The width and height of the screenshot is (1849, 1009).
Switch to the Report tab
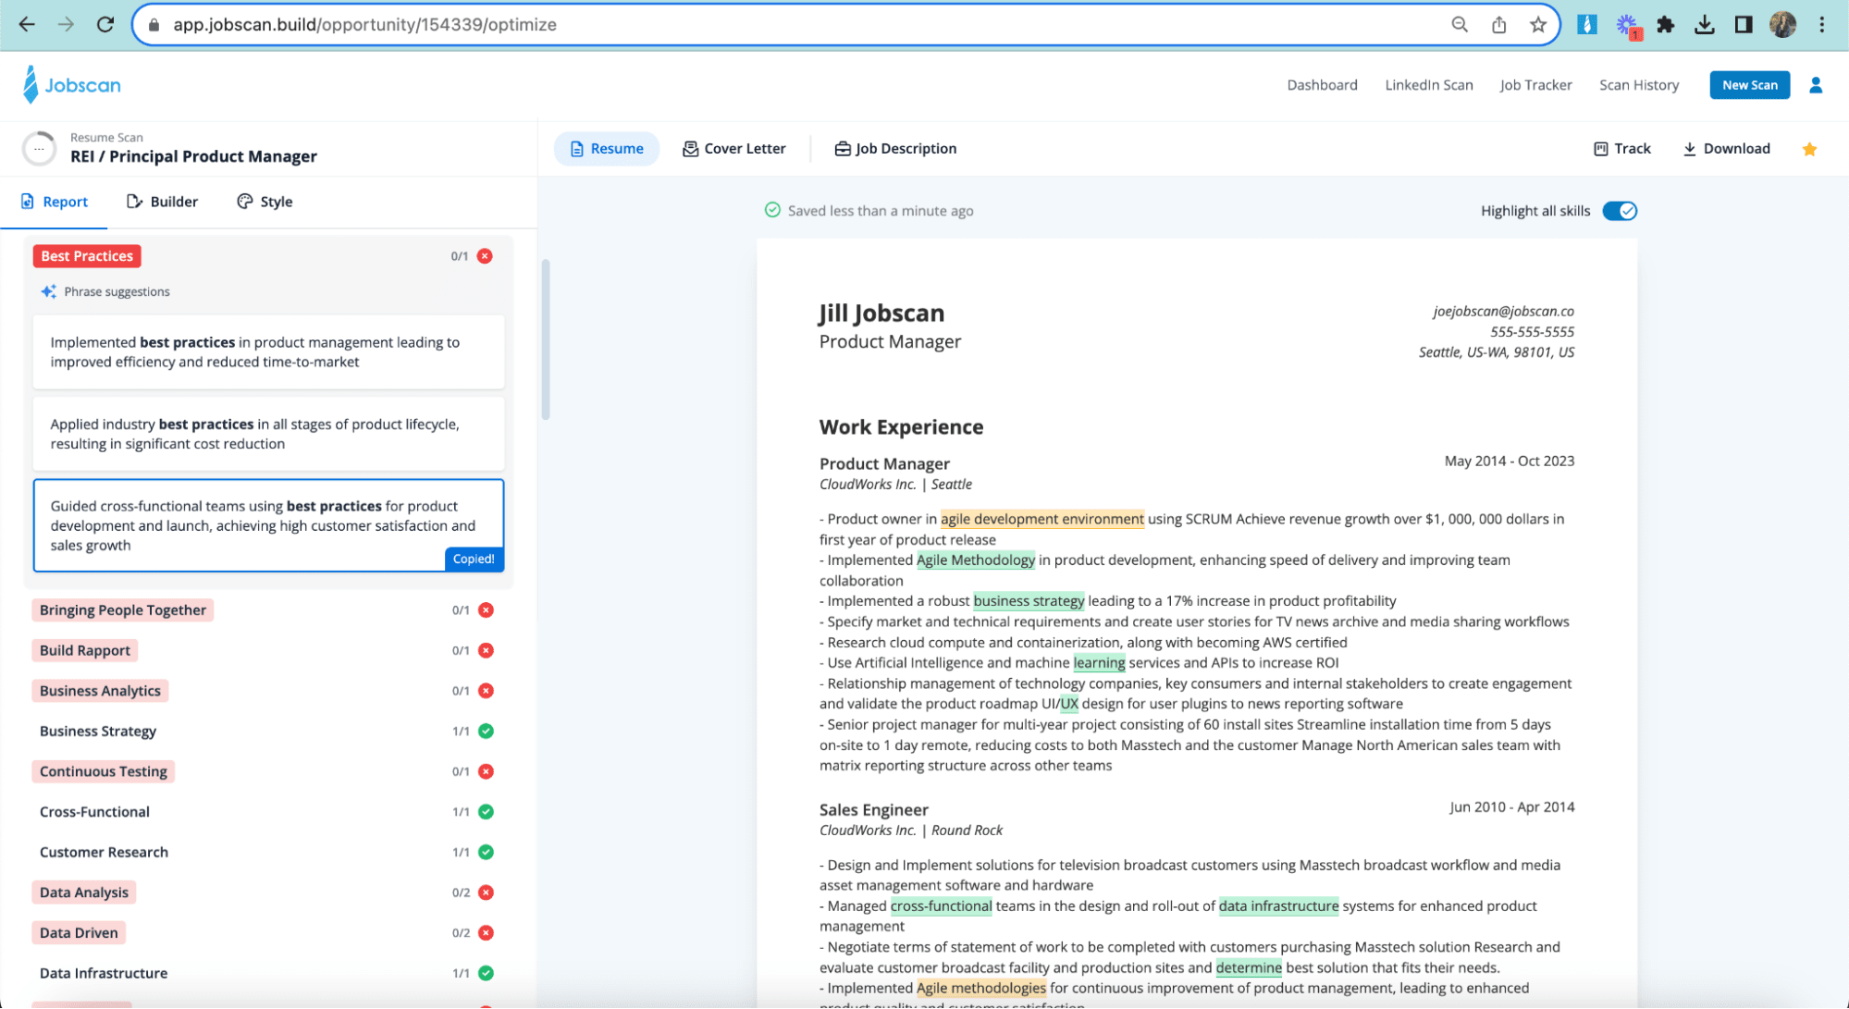[54, 202]
